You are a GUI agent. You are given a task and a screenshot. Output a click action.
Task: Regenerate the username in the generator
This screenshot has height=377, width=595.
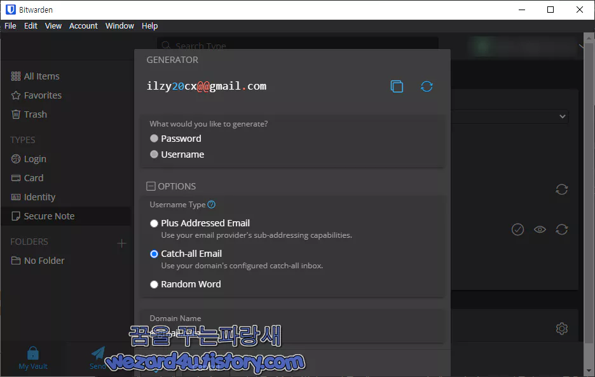pyautogui.click(x=427, y=86)
